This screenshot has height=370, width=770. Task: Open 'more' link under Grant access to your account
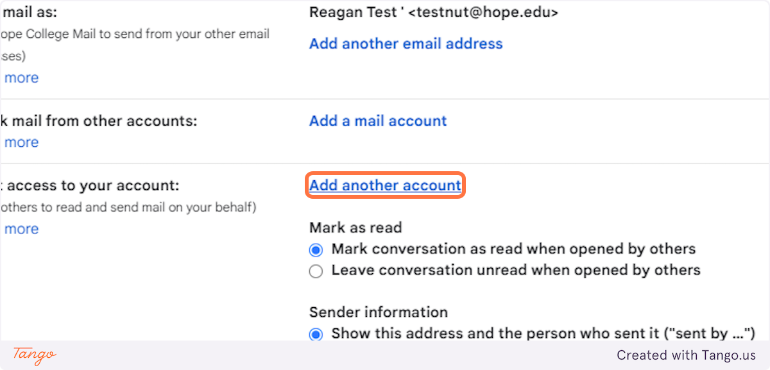pyautogui.click(x=21, y=229)
